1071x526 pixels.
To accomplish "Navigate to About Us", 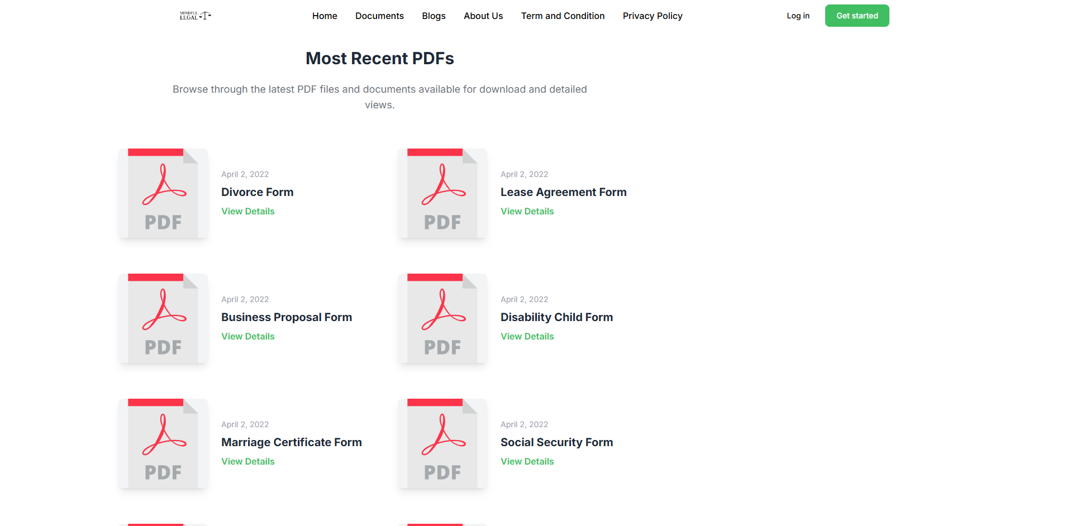I will click(483, 16).
